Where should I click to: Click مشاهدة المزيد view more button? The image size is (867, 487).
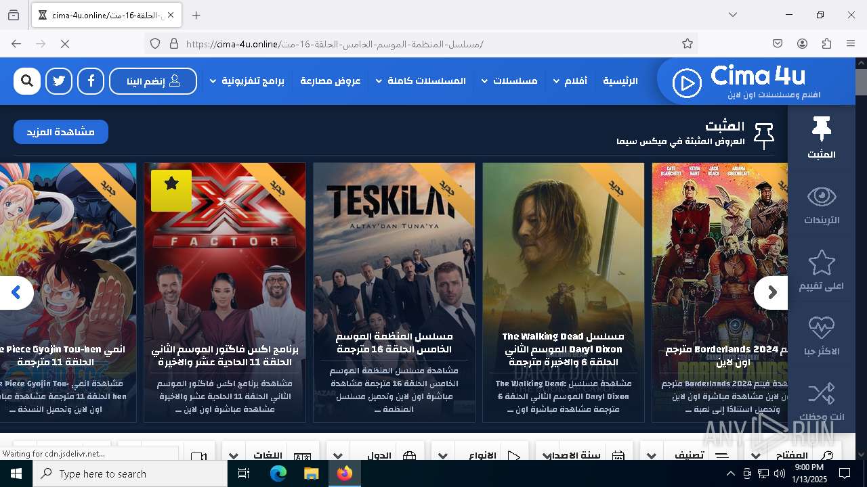61,132
